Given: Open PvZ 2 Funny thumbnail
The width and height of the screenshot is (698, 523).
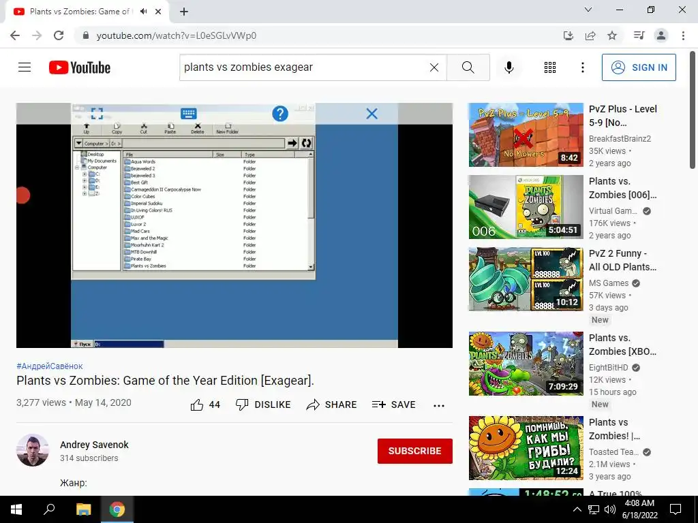Looking at the screenshot, I should [526, 279].
